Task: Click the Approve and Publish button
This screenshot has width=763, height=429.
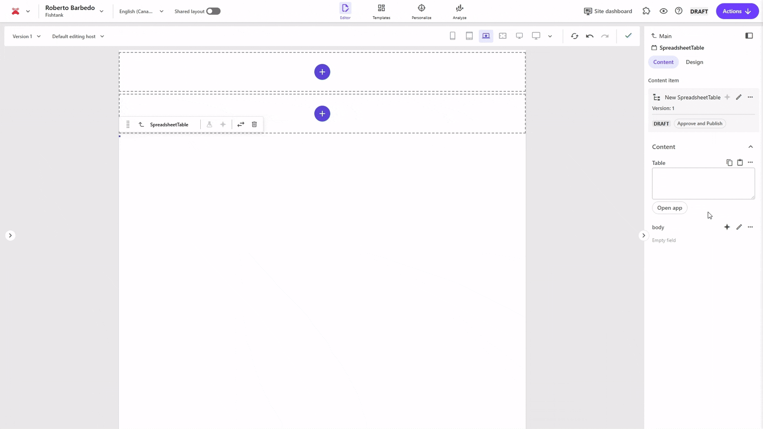Action: coord(700,123)
